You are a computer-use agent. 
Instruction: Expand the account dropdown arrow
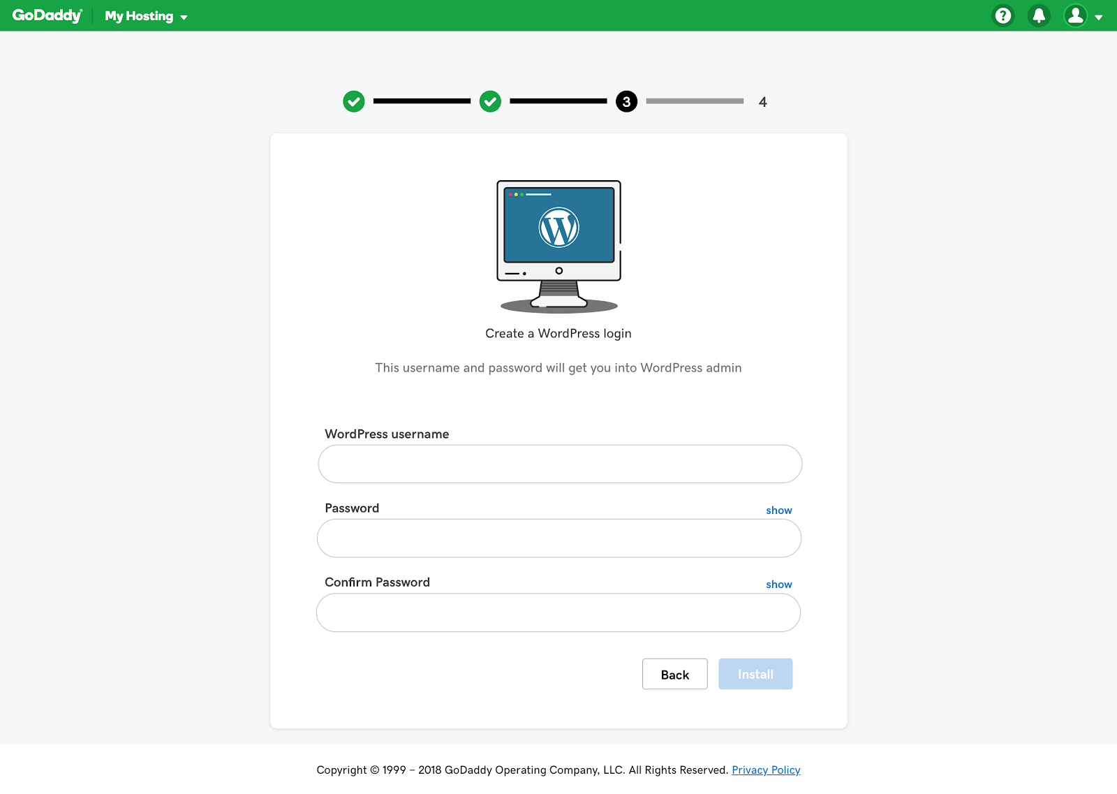pyautogui.click(x=1099, y=17)
